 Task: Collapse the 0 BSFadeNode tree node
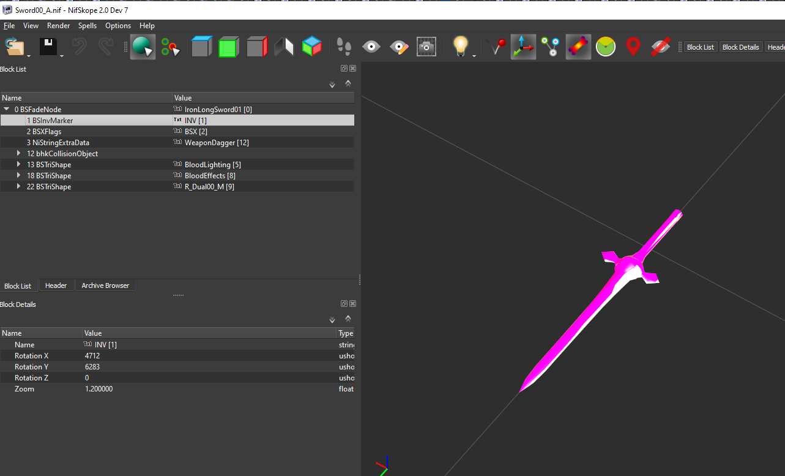(x=6, y=109)
